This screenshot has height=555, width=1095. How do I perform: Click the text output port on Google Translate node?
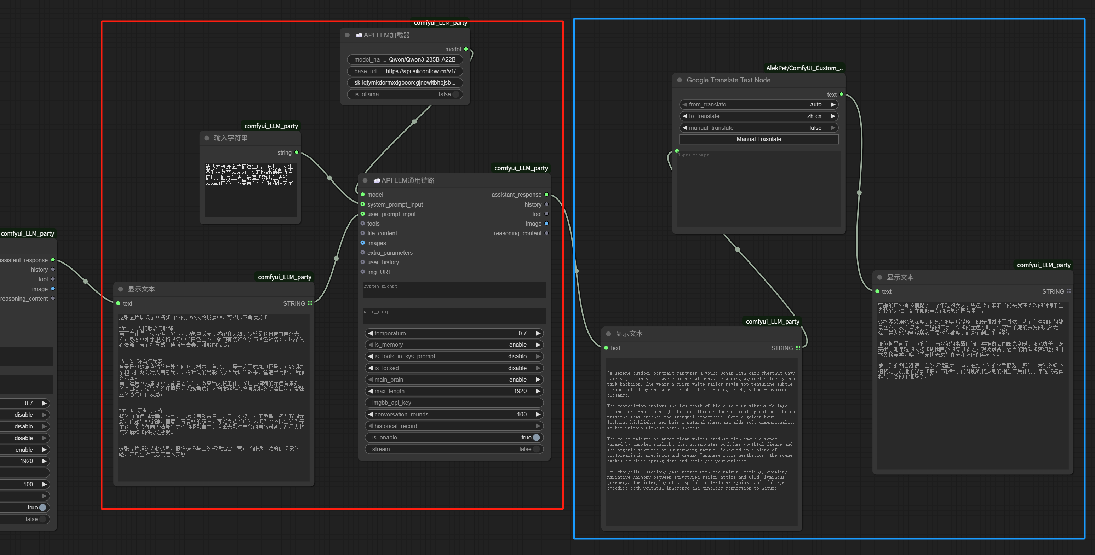(841, 94)
